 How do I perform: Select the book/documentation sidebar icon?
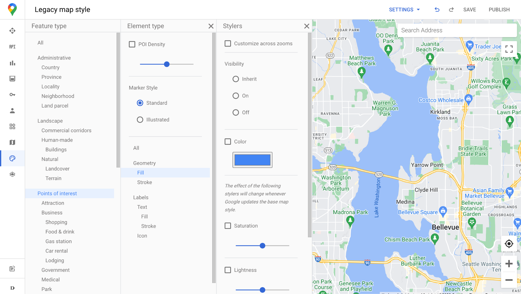click(12, 142)
